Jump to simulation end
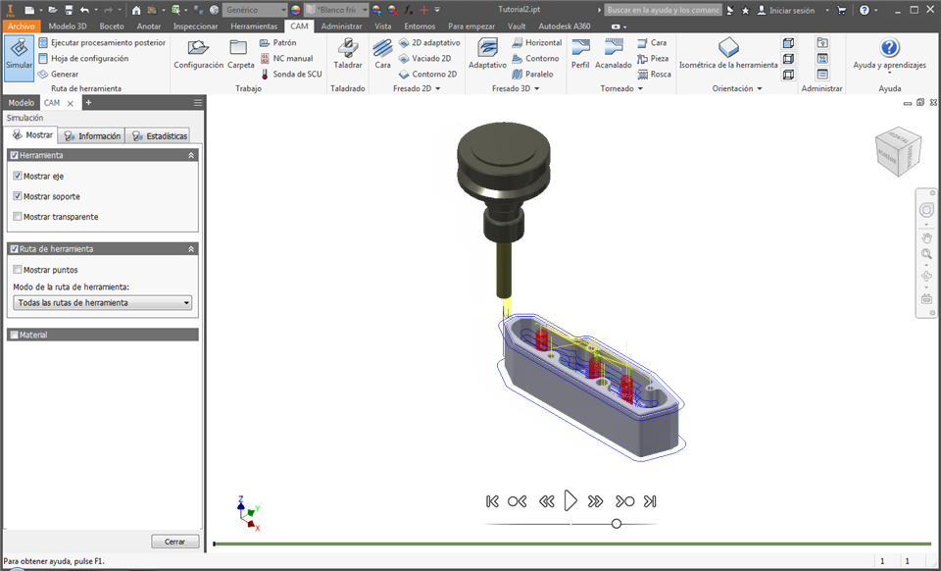Image resolution: width=941 pixels, height=571 pixels. point(650,501)
